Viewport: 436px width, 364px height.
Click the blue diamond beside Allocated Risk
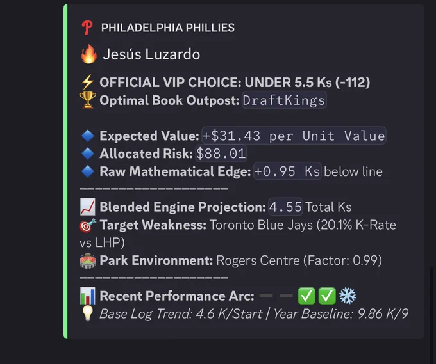coord(88,154)
